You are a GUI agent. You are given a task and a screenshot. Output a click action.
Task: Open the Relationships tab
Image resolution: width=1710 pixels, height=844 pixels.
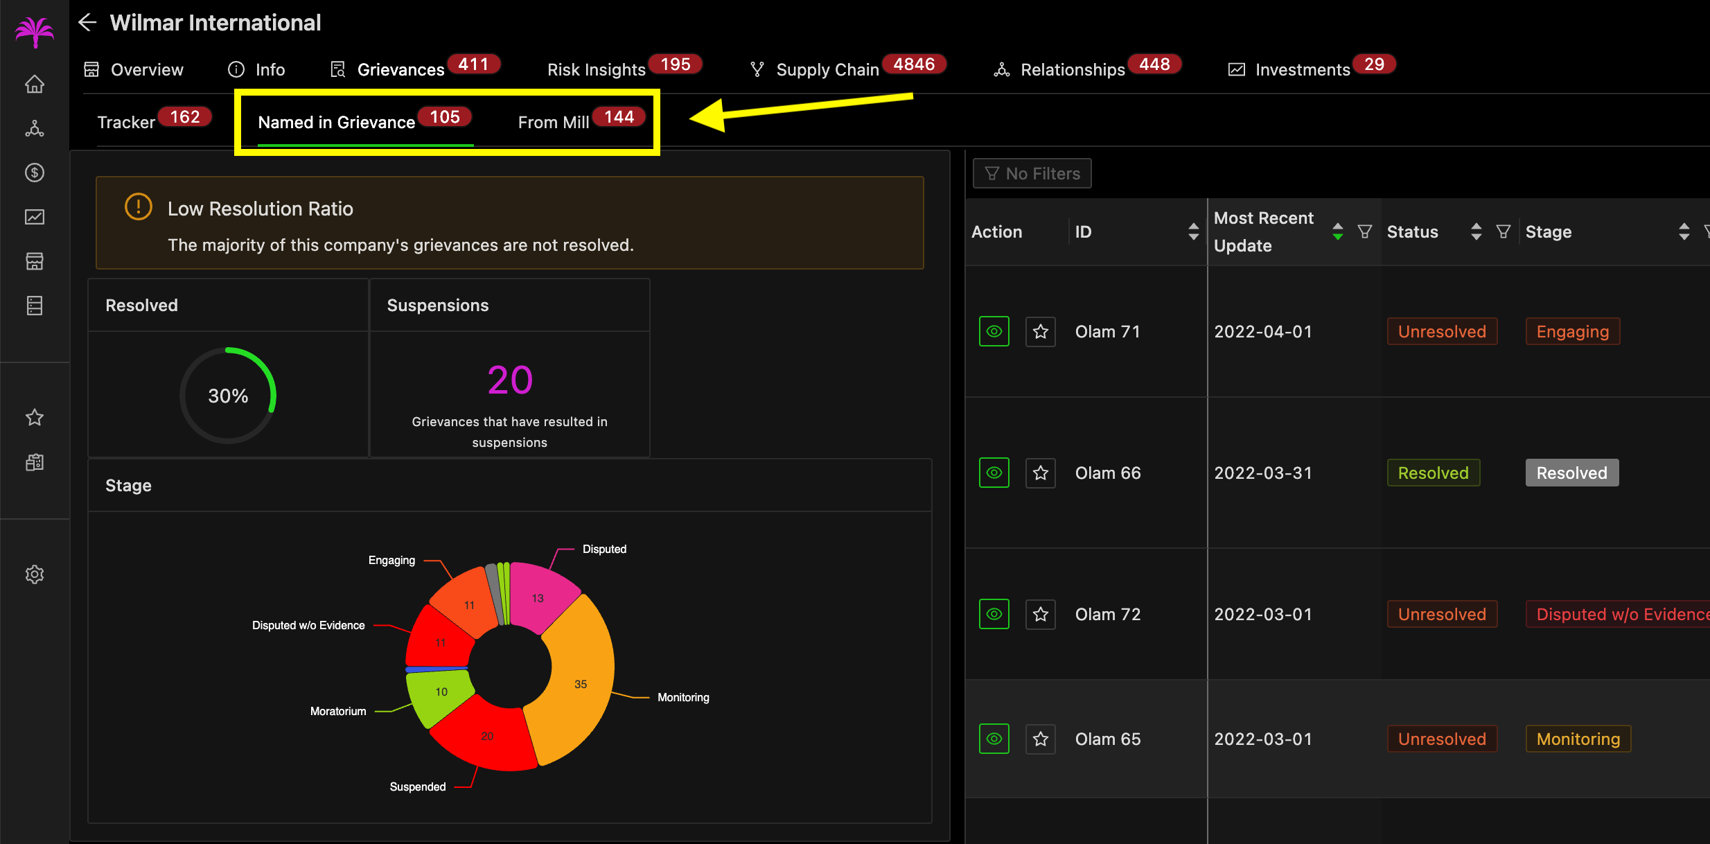point(1087,69)
